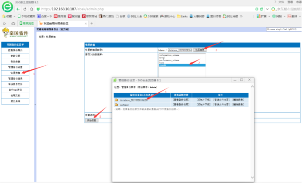302x183 pixels.
Task: Open the 扩展 extensions button
Action: (261, 17)
